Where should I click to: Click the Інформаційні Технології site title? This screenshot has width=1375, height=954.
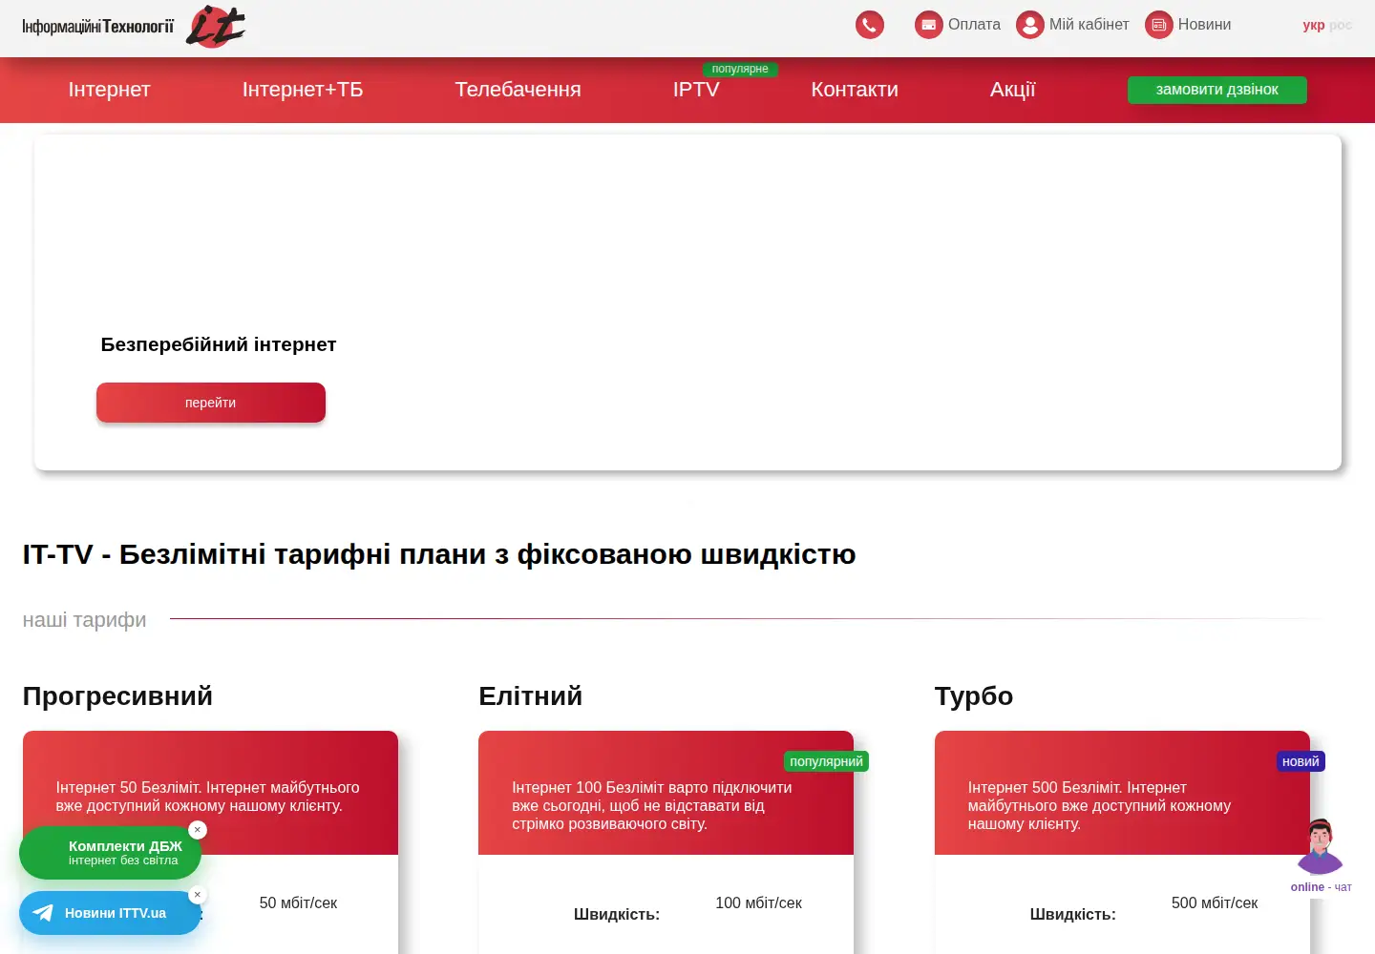click(x=98, y=27)
